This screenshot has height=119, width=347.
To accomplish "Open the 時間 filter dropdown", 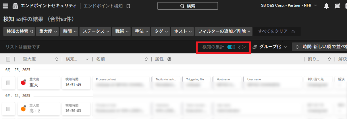I will (69, 31).
